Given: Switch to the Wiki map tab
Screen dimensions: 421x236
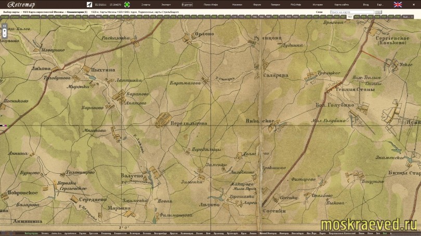Looking at the screenshot, I should click(44, 17).
